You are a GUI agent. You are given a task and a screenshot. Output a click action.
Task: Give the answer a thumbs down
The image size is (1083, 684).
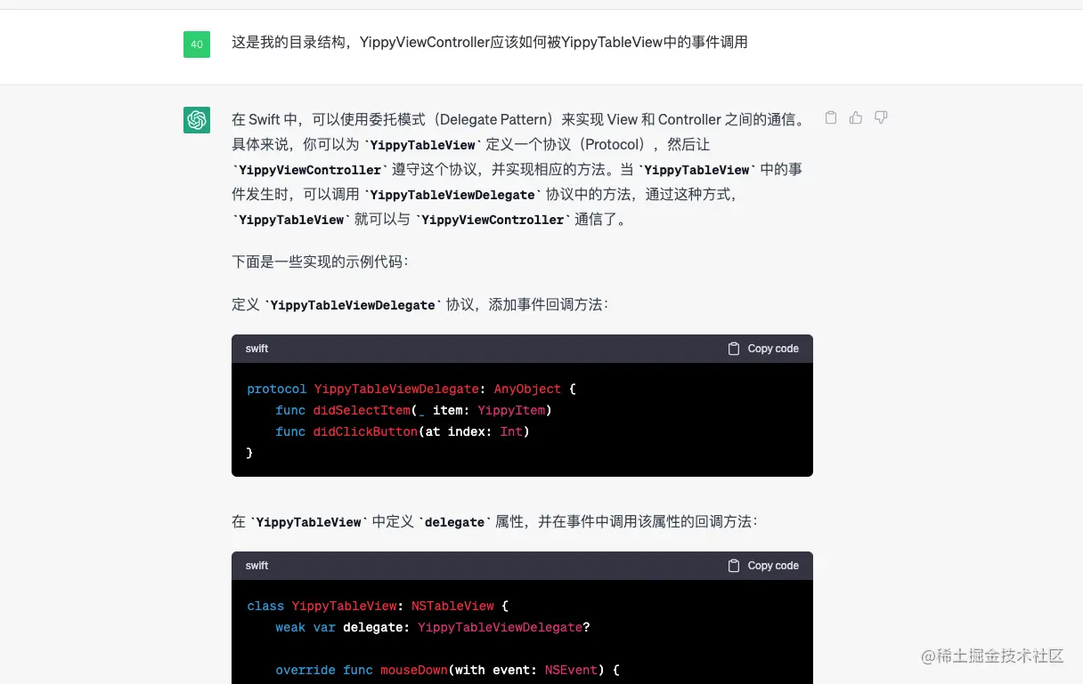tap(881, 117)
